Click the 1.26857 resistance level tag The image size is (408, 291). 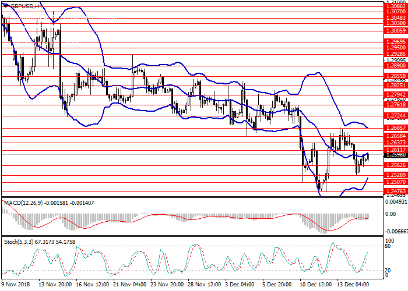[395, 128]
